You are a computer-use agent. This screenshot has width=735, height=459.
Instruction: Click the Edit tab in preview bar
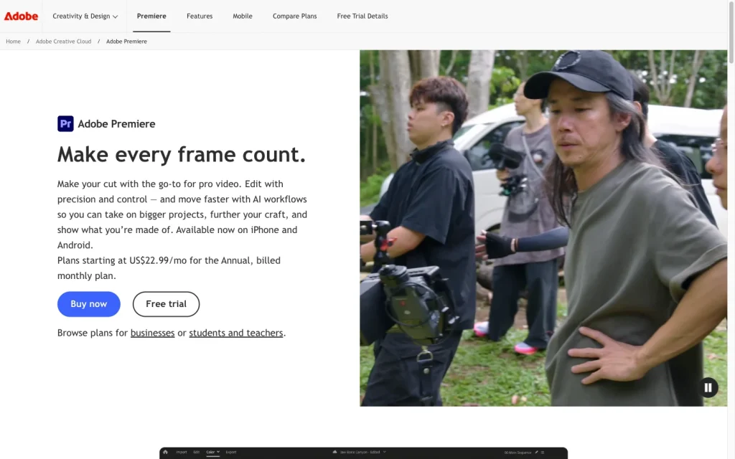click(x=197, y=452)
